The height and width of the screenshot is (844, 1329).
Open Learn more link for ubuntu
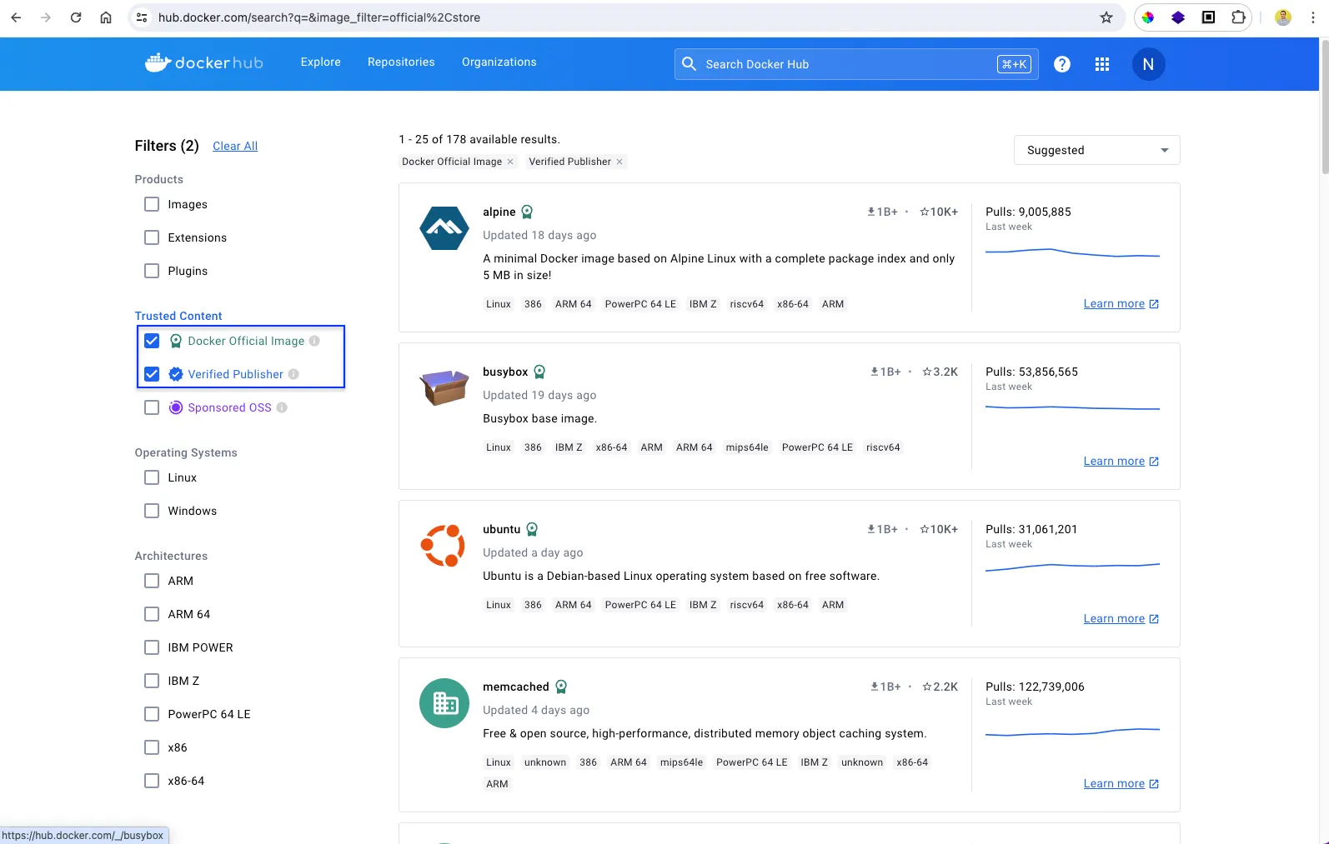point(1121,618)
